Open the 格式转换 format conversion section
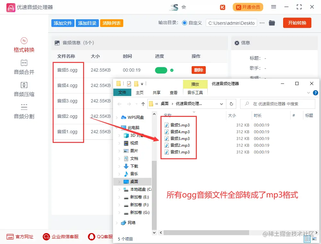Image resolution: width=321 pixels, height=244 pixels. pyautogui.click(x=24, y=45)
